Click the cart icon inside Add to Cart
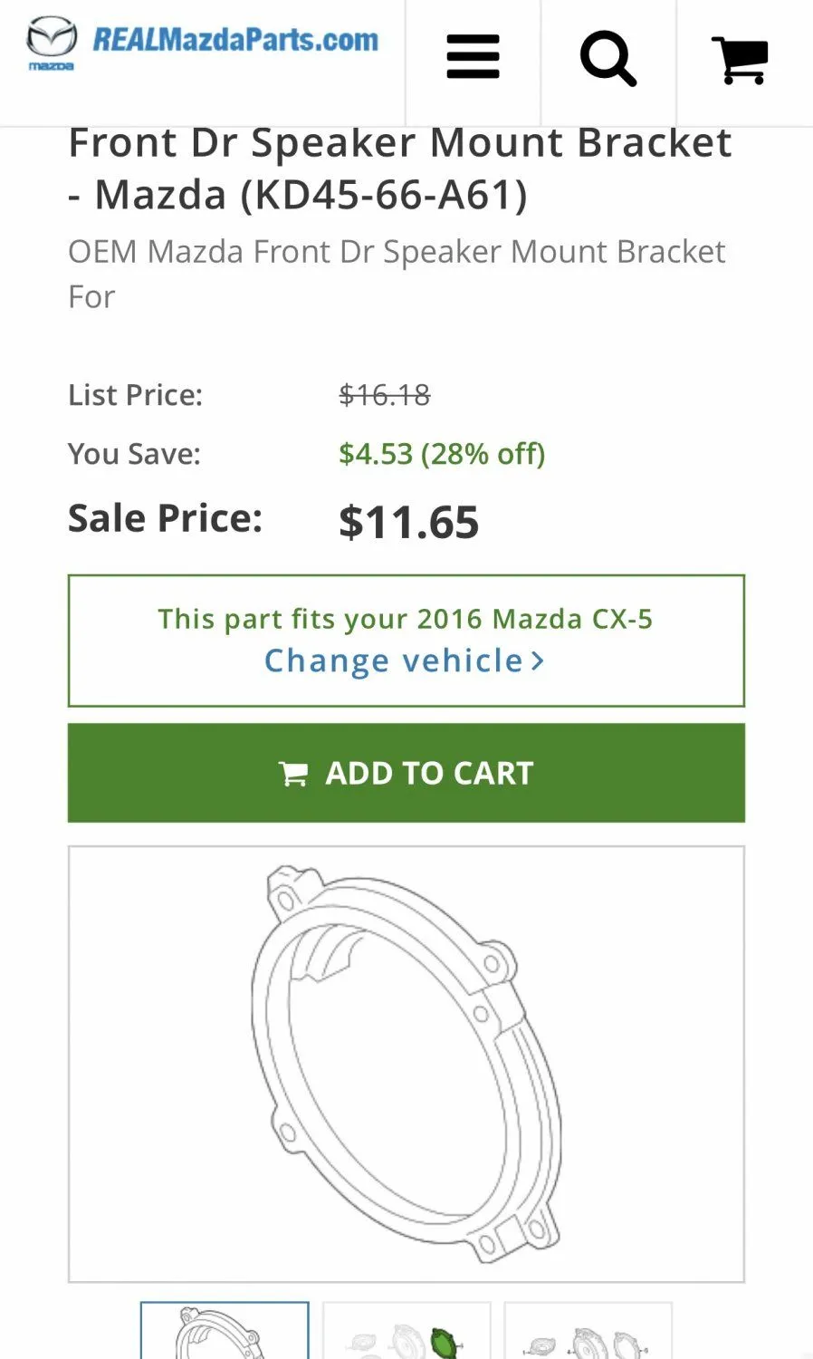813x1359 pixels. (x=292, y=774)
